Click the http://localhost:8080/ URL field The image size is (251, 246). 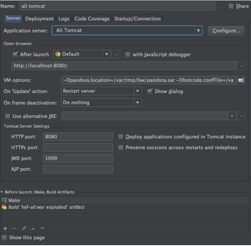point(124,66)
